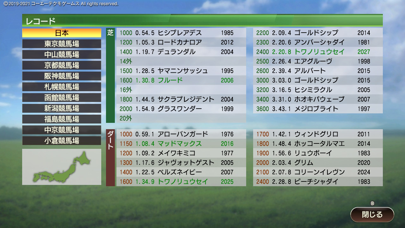The image size is (405, 228).
Task: Select ジャヴォットゲスト dirt 1300 record
Action: [181, 162]
